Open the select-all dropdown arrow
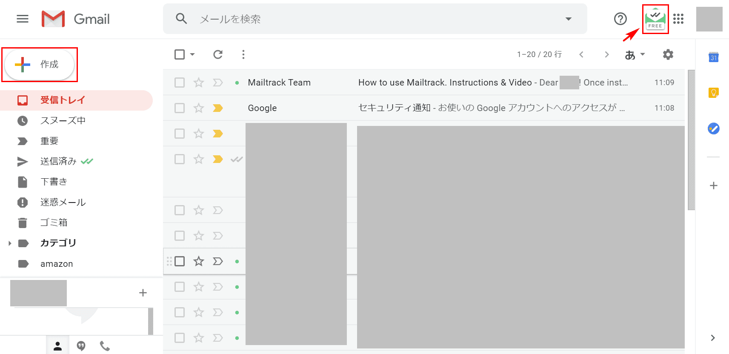The image size is (729, 354). [192, 54]
